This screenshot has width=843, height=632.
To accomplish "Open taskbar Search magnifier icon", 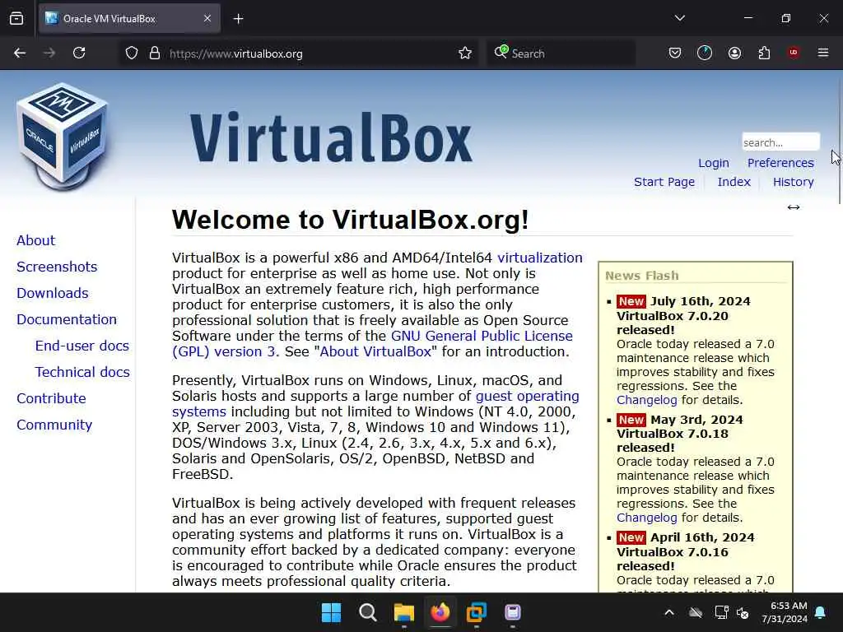I will 368,612.
